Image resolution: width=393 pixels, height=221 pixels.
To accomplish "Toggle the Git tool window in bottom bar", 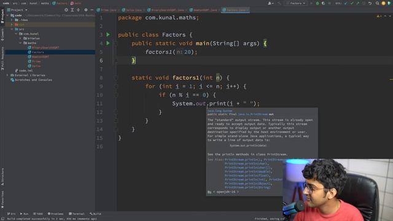I will coord(11,214).
